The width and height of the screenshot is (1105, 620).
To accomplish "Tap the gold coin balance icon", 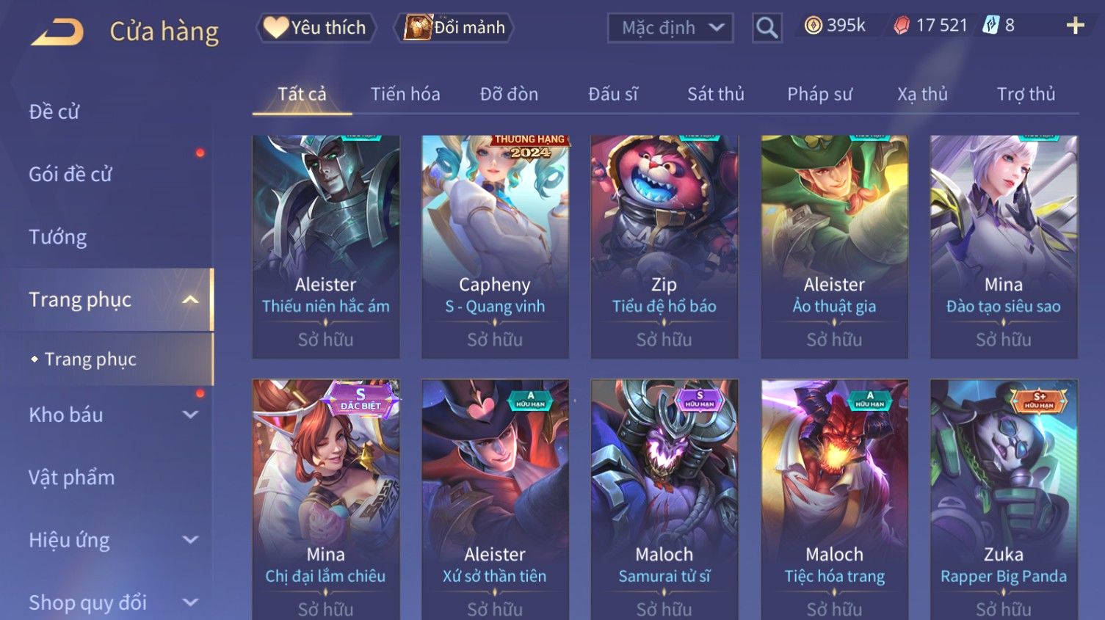I will pyautogui.click(x=813, y=26).
